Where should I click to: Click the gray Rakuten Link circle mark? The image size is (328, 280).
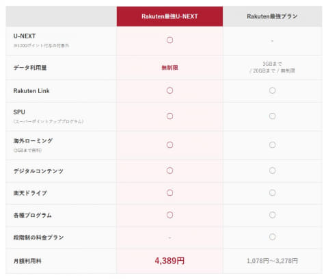273,90
